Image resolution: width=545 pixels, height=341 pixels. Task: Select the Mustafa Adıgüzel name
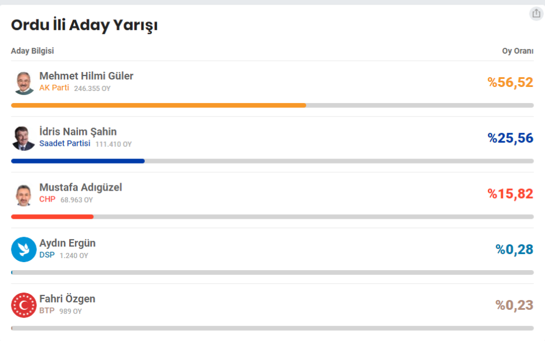tap(81, 188)
